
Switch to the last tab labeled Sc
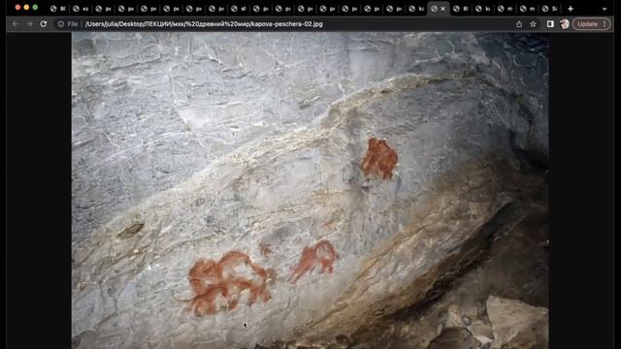[550, 9]
